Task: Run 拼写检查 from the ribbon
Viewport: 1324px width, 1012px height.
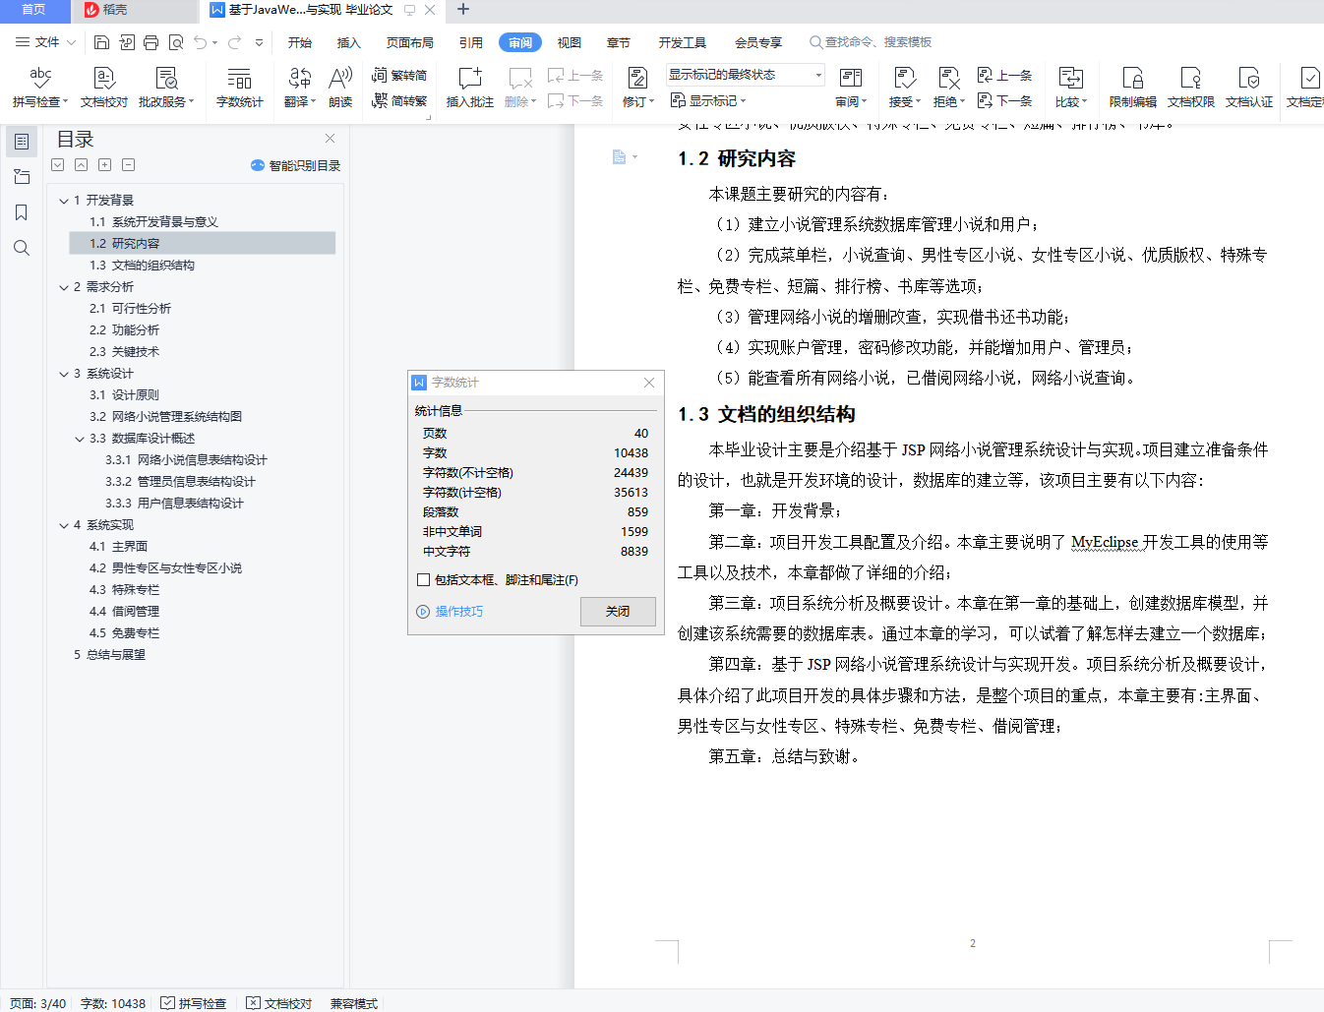Action: click(40, 87)
